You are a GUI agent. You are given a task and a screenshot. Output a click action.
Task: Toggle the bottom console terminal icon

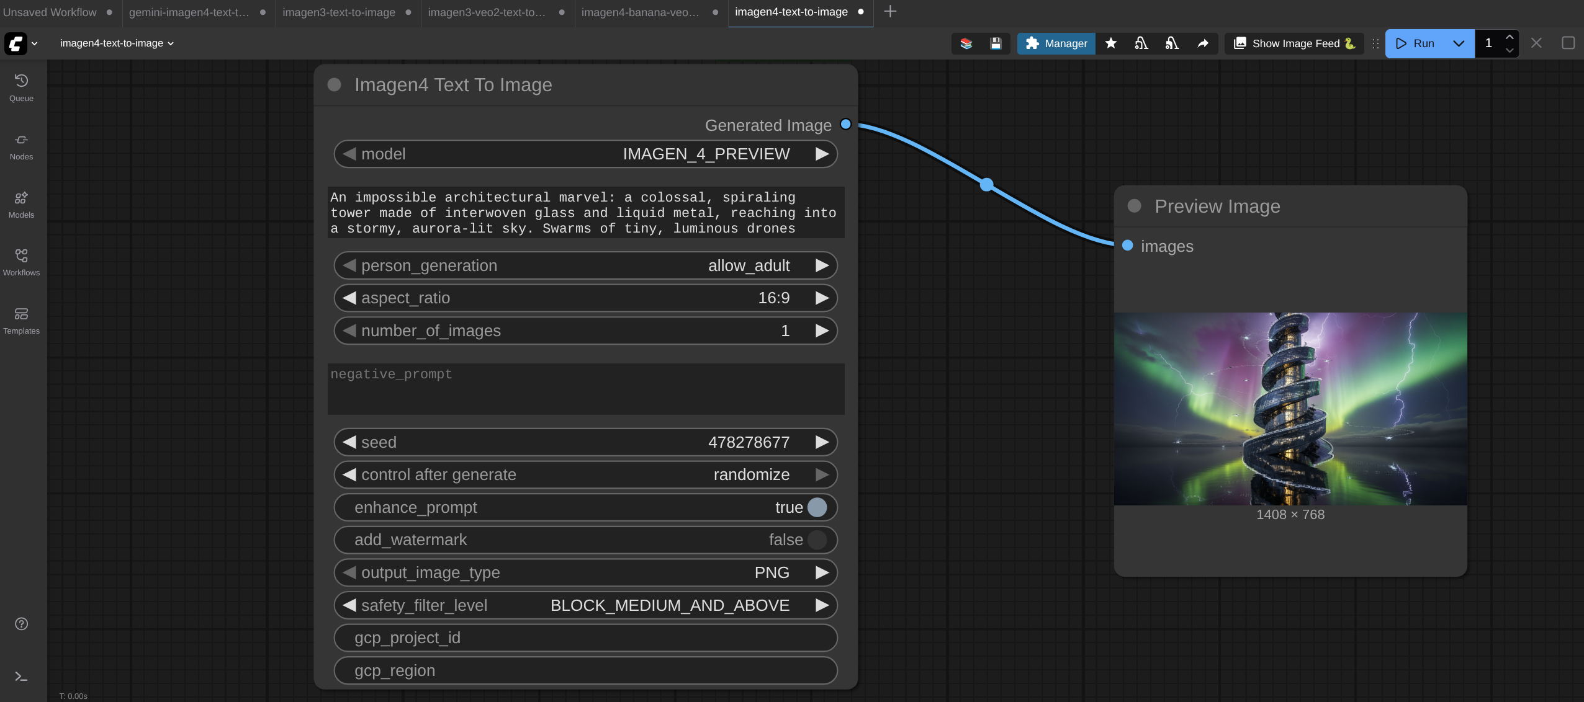coord(21,677)
